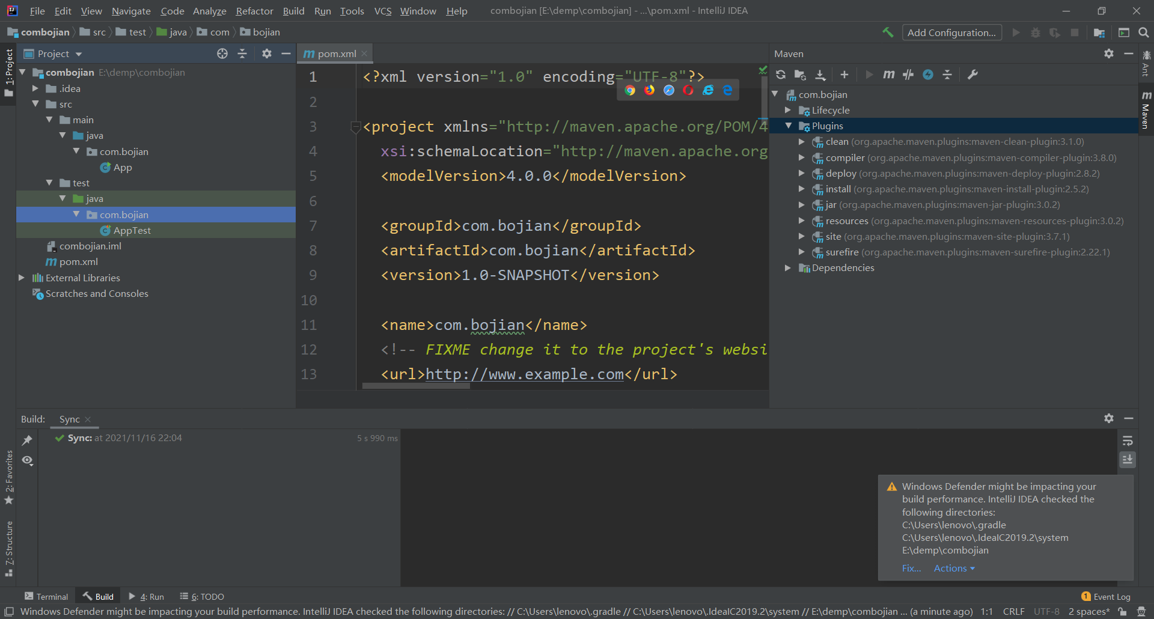Click Execute Maven Goal 'm' icon
1154x619 pixels.
888,75
